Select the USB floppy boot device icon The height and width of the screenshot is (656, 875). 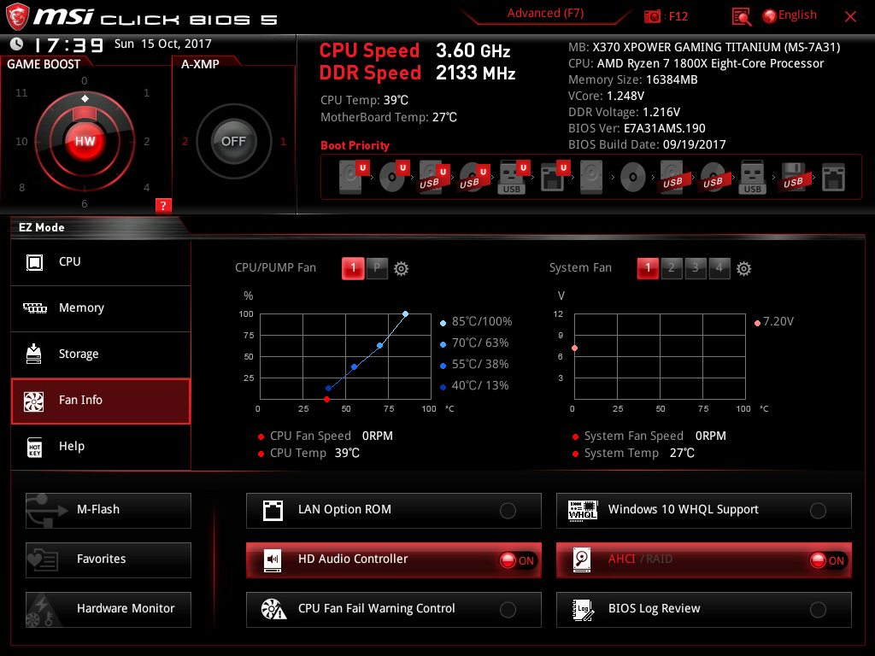(794, 178)
